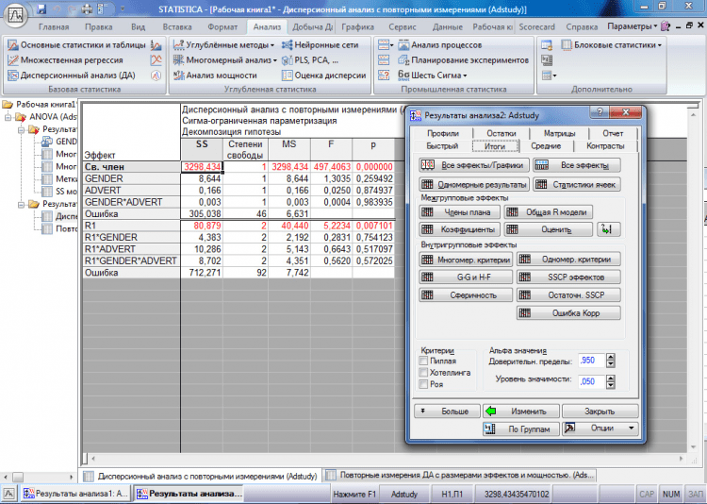This screenshot has height=504, width=707.
Task: Click the G-G и H-F button
Action: point(466,277)
